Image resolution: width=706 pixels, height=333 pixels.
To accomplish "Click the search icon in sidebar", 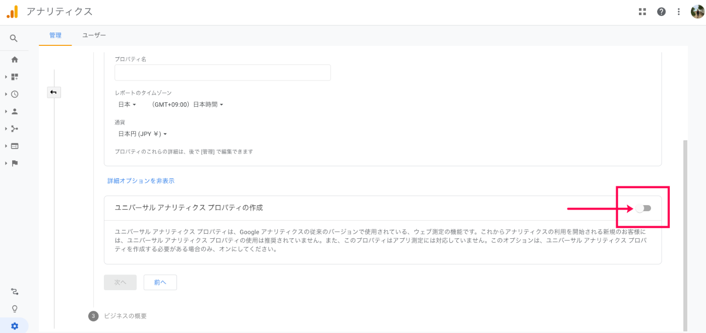I will (x=14, y=38).
